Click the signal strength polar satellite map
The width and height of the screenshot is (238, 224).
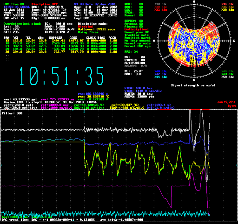pyautogui.click(x=194, y=41)
